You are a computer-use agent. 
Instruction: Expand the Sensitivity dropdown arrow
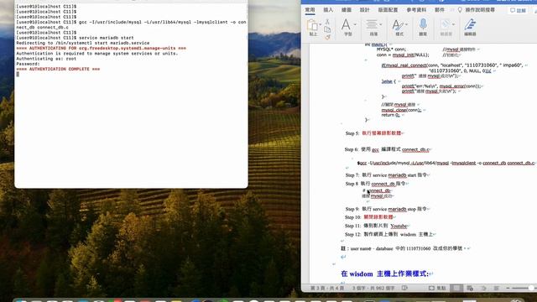point(453,24)
